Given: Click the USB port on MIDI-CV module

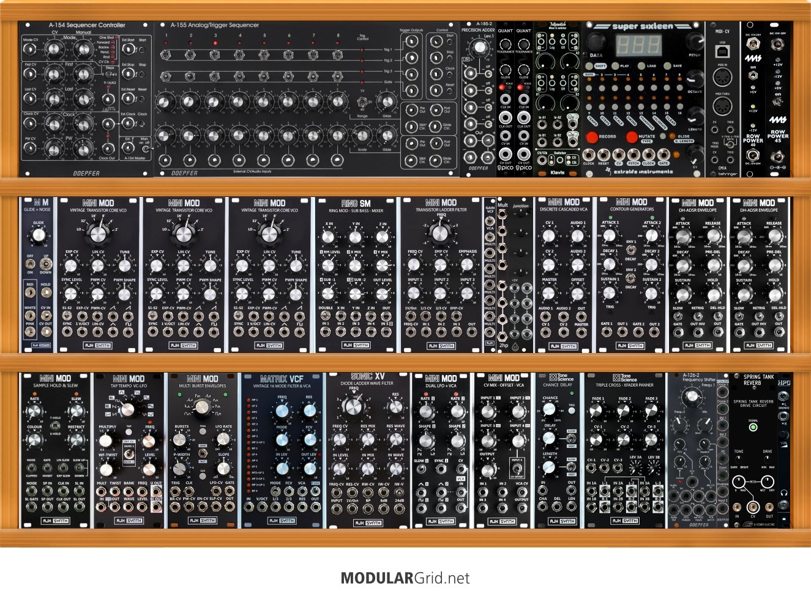Looking at the screenshot, I should (723, 51).
